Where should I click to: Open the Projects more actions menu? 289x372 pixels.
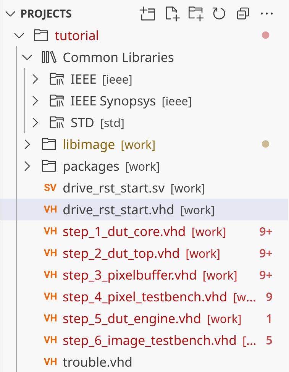coord(265,14)
